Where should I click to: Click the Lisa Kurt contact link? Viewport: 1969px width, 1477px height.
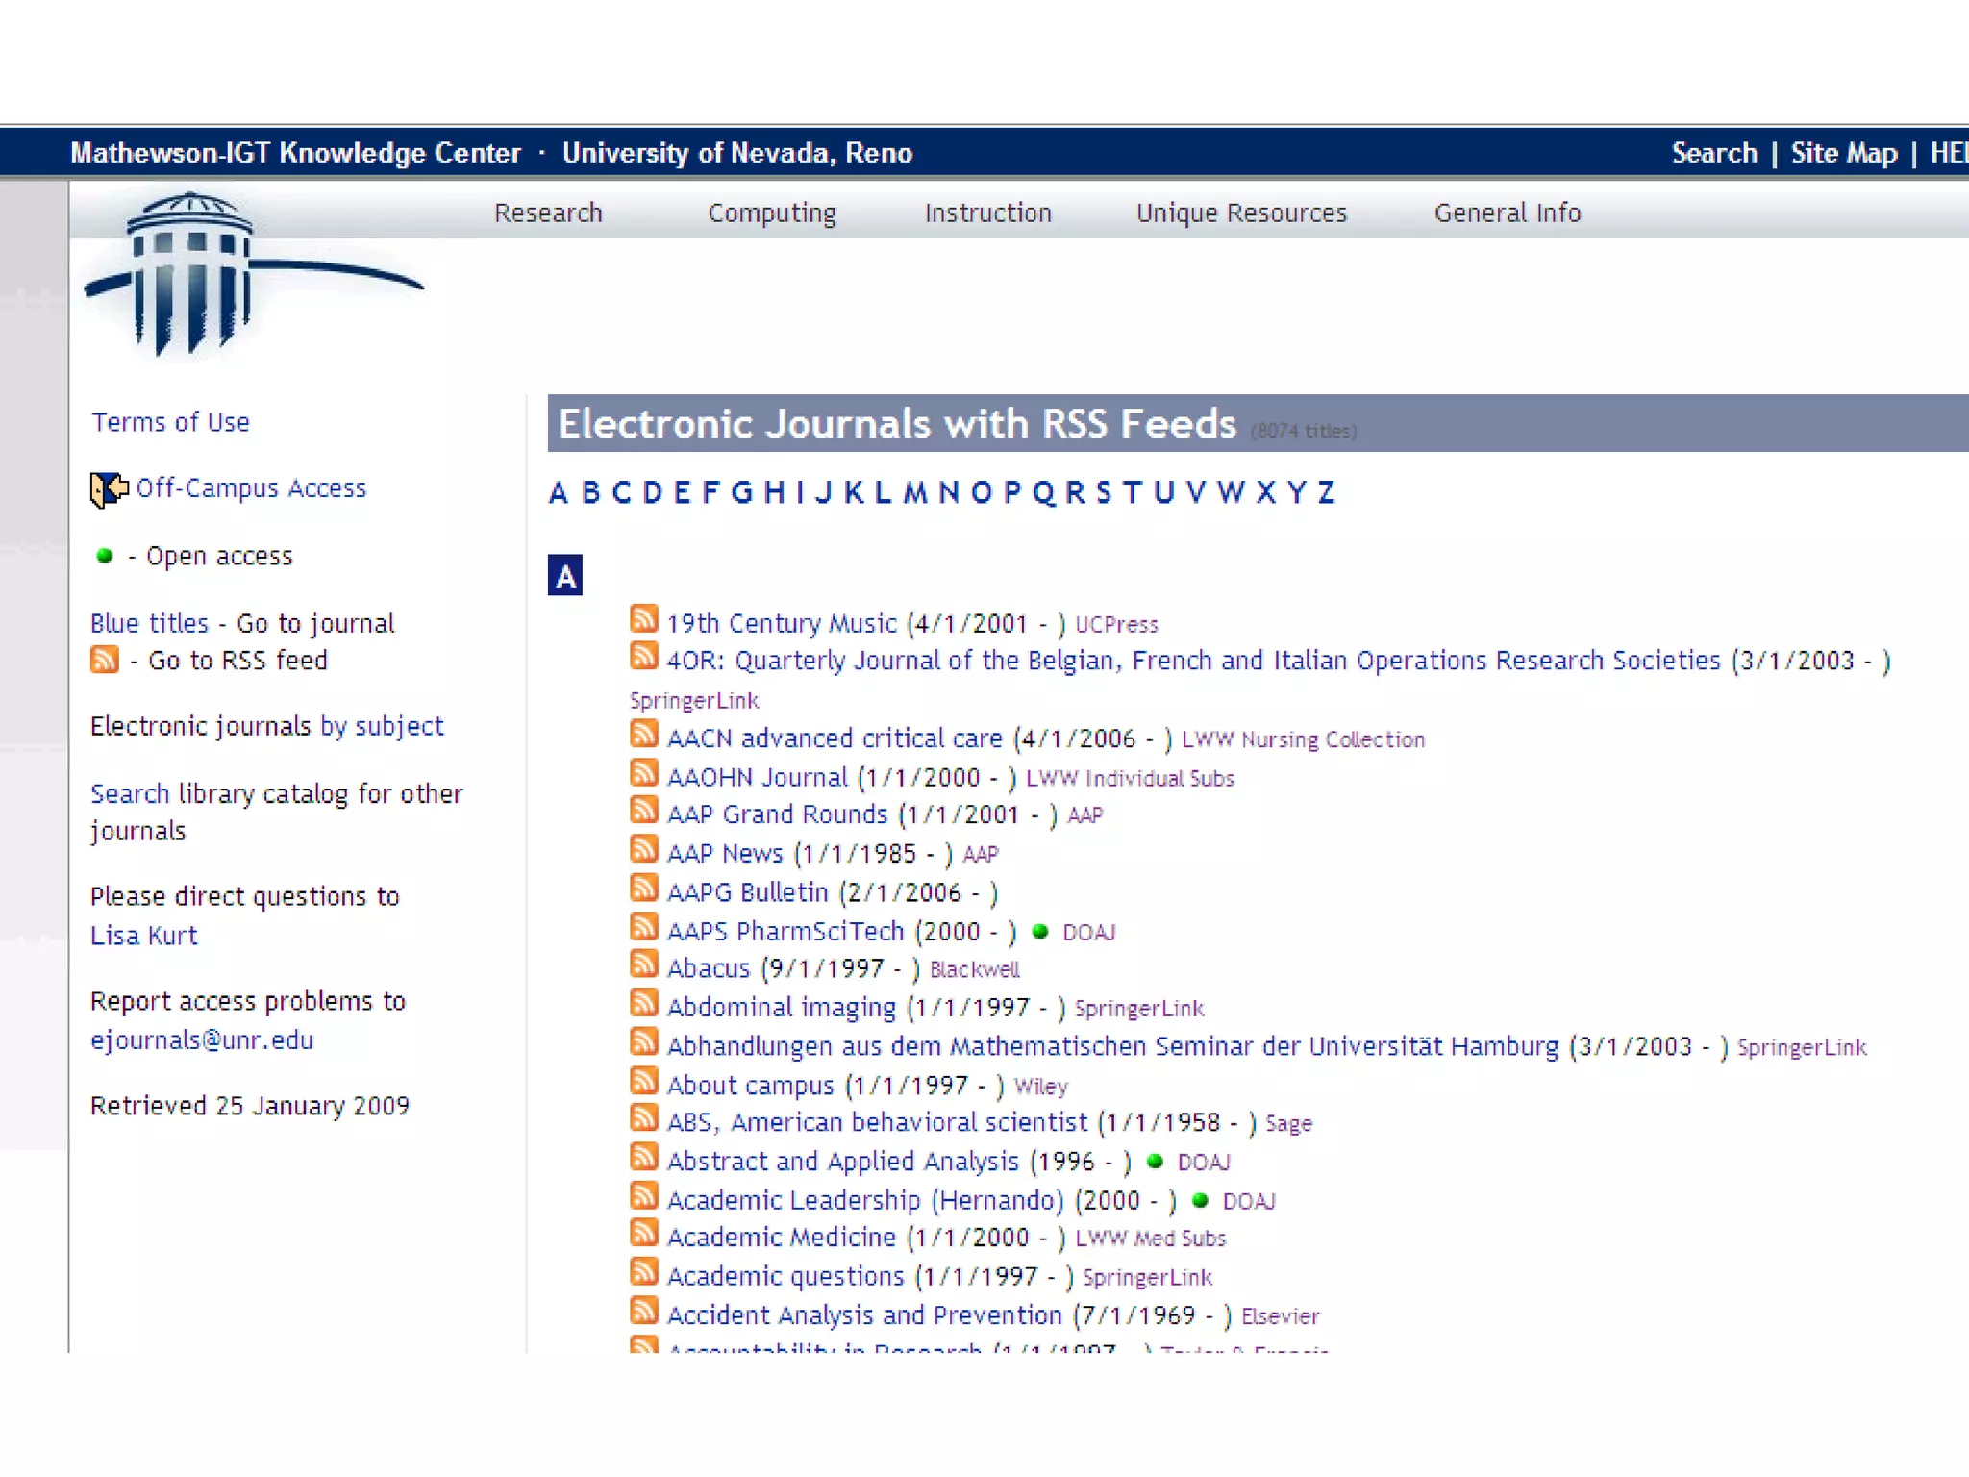pos(144,936)
